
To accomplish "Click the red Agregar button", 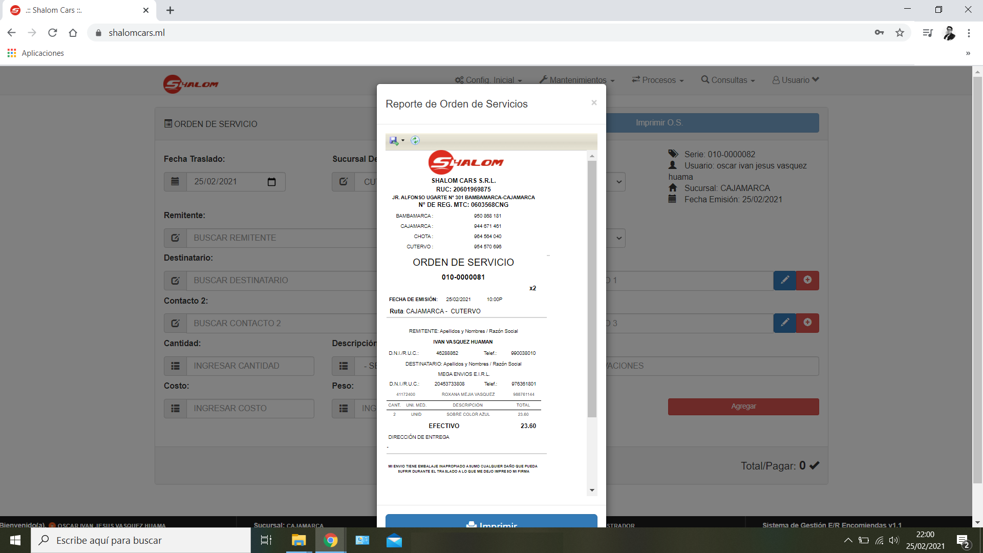I will (743, 407).
